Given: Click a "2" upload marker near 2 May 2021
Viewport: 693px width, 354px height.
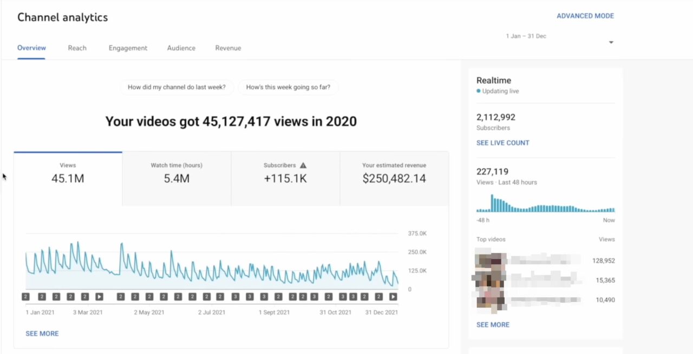Looking at the screenshot, I should pos(151,296).
